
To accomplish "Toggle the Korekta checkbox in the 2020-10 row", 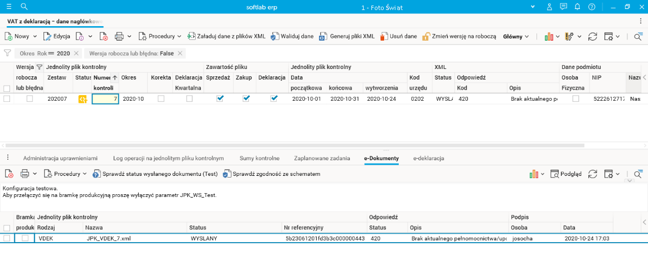I will [x=161, y=99].
